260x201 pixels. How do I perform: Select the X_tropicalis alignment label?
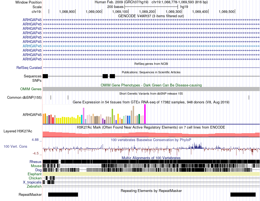(x=32, y=182)
